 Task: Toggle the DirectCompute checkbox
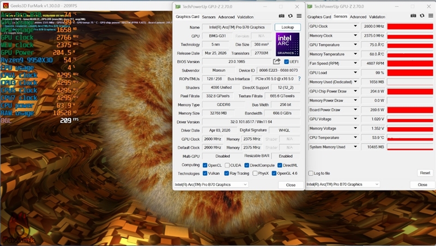(x=247, y=165)
